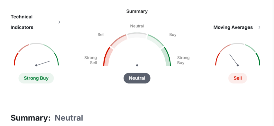Click the dark green Strong Buy gauge segment

(168, 56)
